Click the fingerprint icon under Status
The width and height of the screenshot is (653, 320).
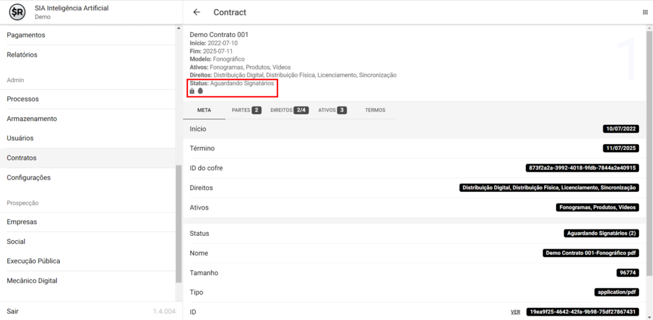[200, 91]
